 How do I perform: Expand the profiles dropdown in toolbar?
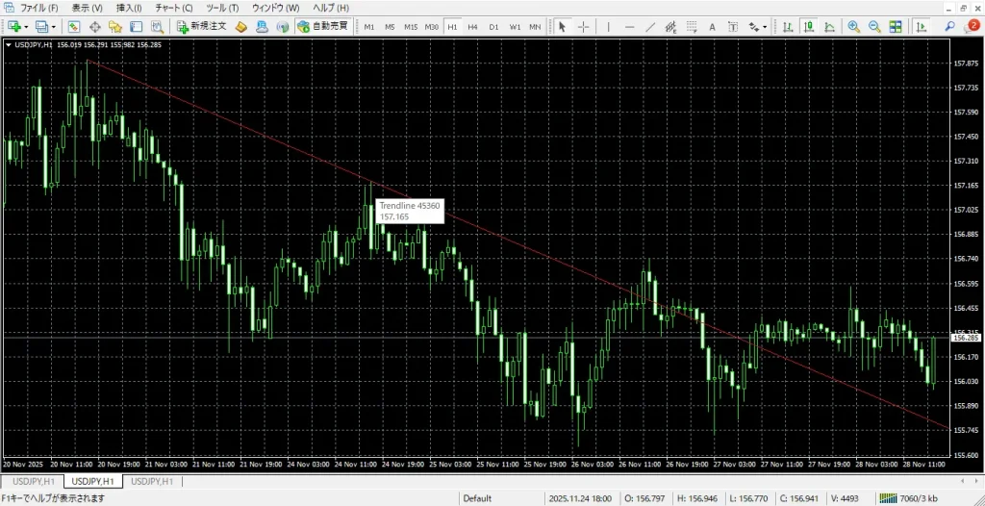coord(55,27)
